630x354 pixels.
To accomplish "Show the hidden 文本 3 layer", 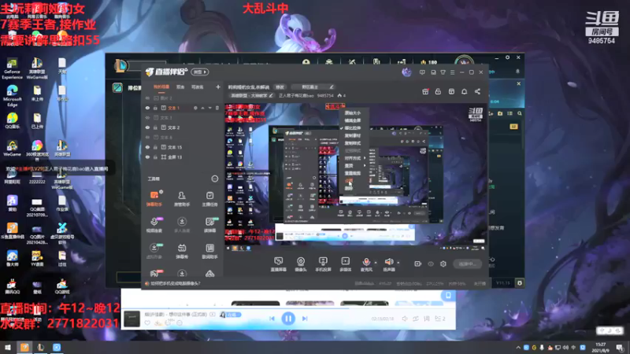I will [x=147, y=117].
